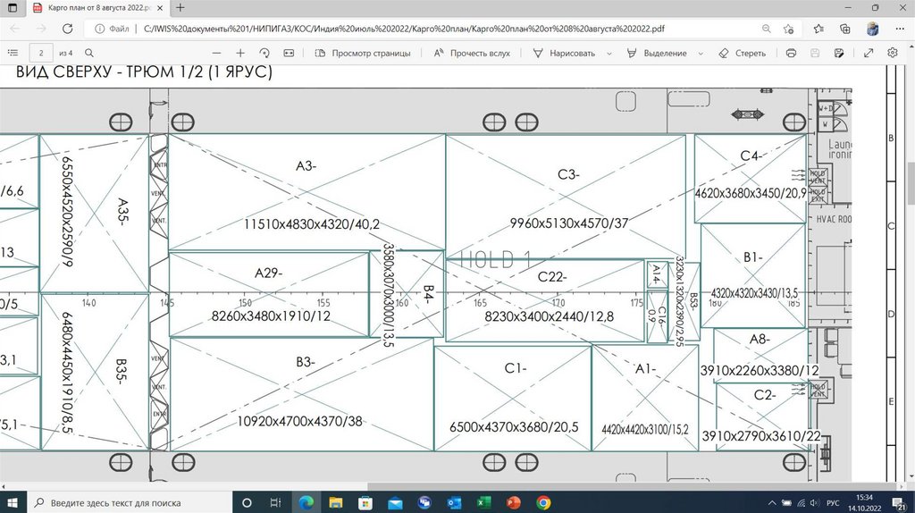Open the Просмотр страницы page view menu
Viewport: 915px width, 513px height.
point(364,53)
